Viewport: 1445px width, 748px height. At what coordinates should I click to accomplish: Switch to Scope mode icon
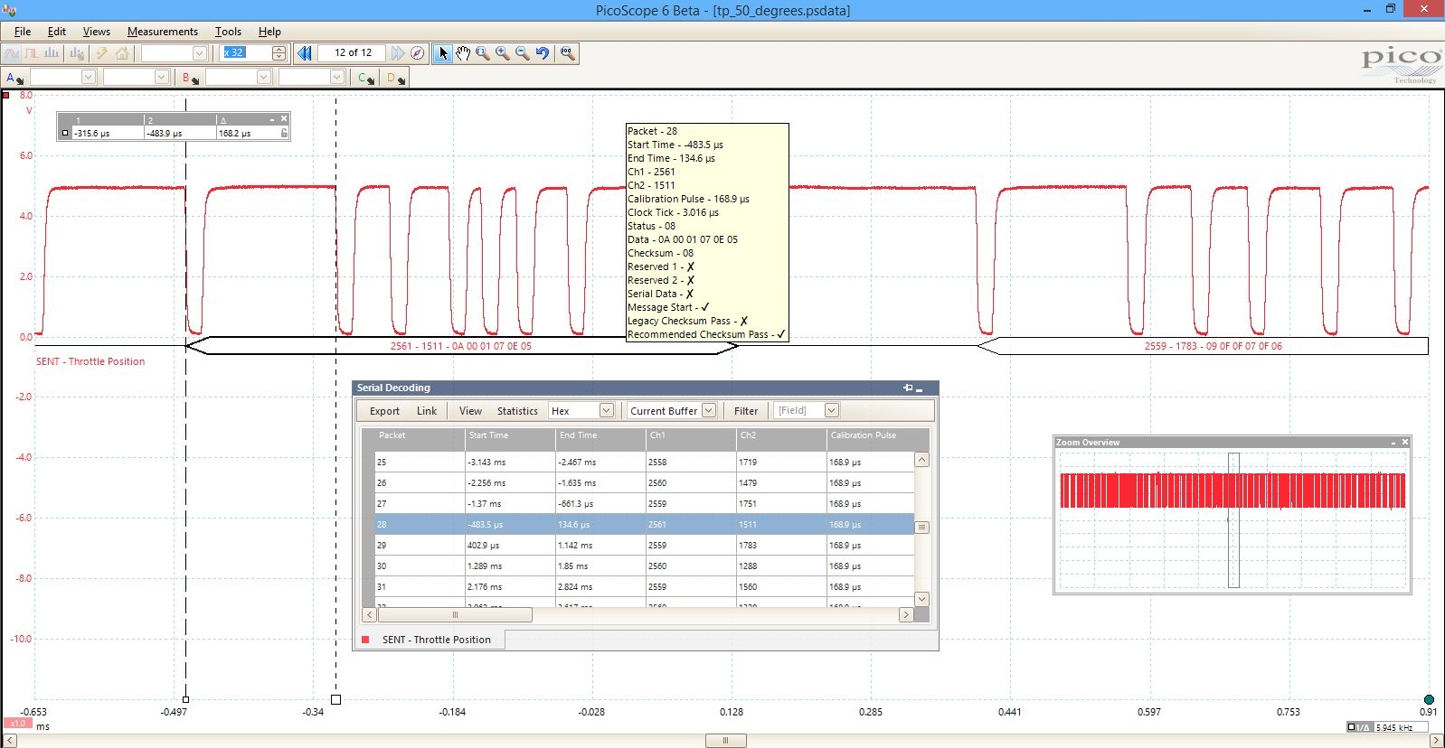point(12,53)
